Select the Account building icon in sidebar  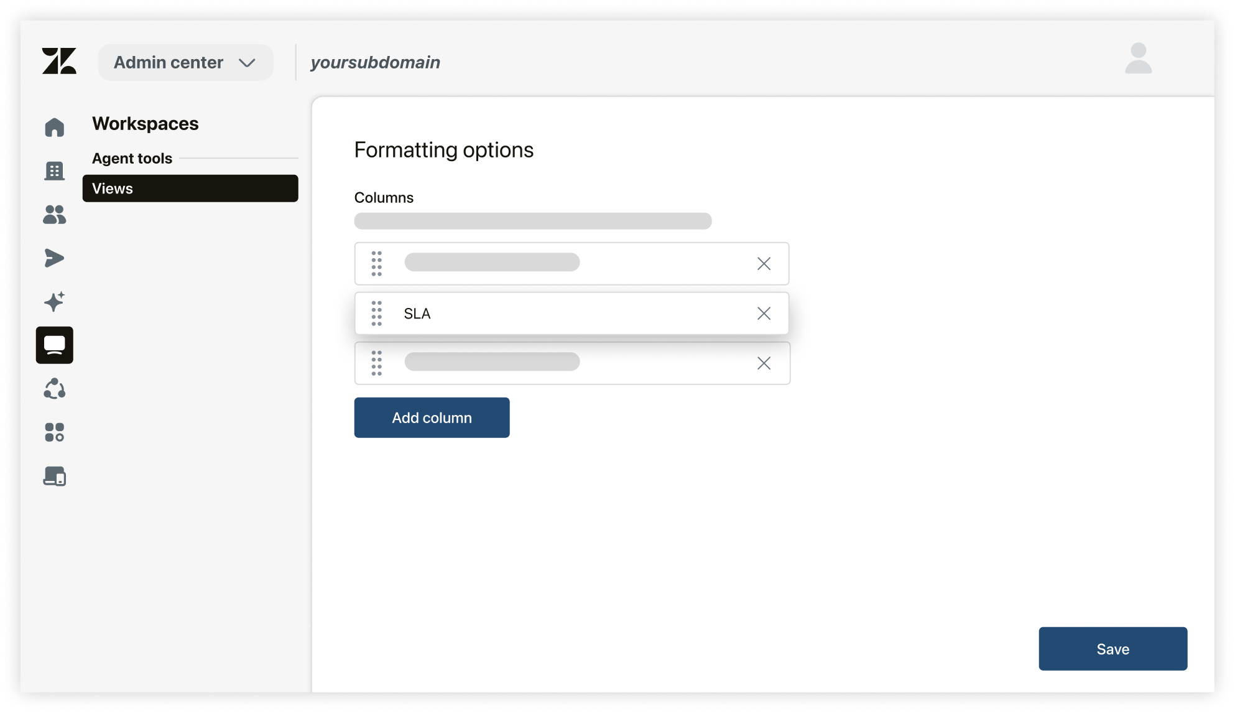click(x=55, y=171)
